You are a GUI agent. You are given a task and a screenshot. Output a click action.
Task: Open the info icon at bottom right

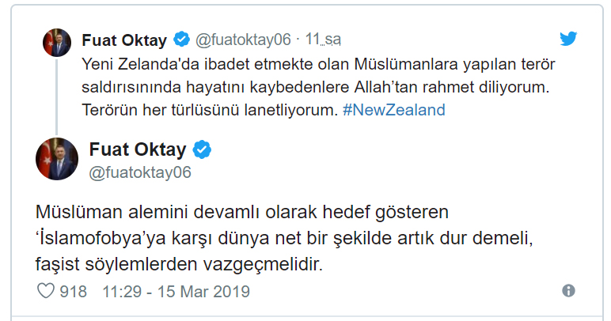(568, 292)
